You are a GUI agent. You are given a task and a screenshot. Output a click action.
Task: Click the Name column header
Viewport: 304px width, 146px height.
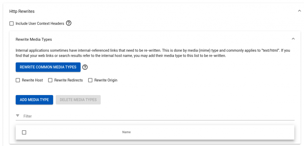click(126, 132)
